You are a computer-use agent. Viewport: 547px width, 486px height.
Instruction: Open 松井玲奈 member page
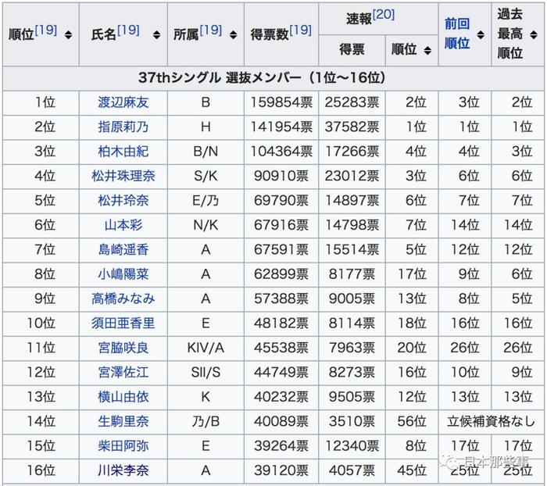coord(123,201)
